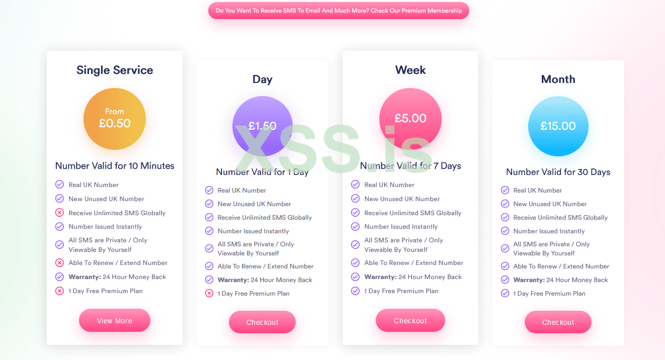Click the Month plan title heading
The height and width of the screenshot is (360, 665).
(558, 79)
